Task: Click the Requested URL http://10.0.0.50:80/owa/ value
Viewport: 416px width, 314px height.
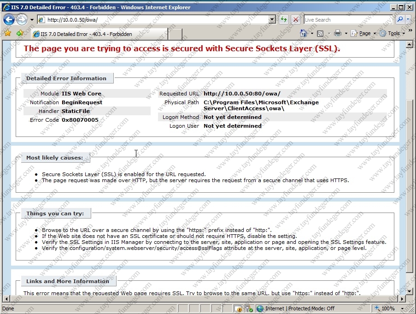Action: 242,94
